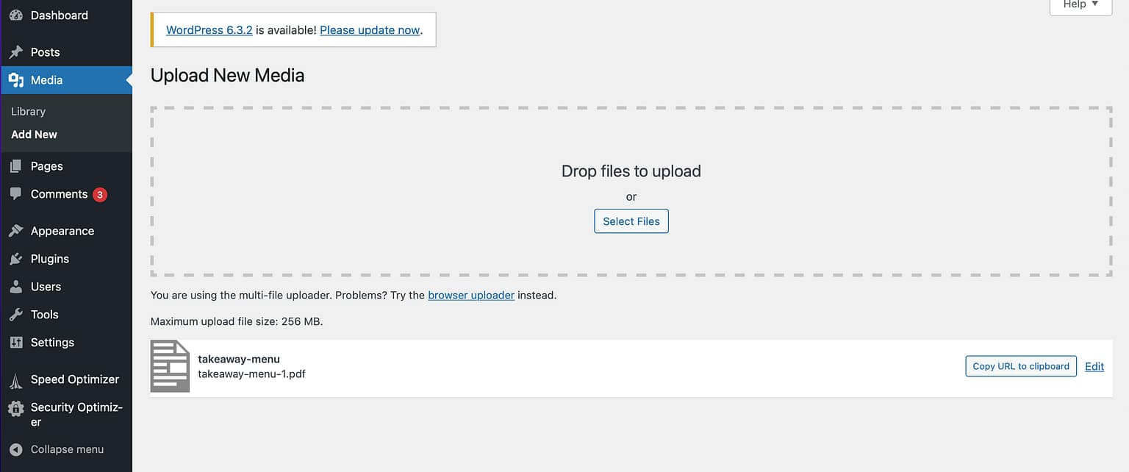The width and height of the screenshot is (1129, 472).
Task: Open Tools via the wrench icon
Action: tap(16, 314)
